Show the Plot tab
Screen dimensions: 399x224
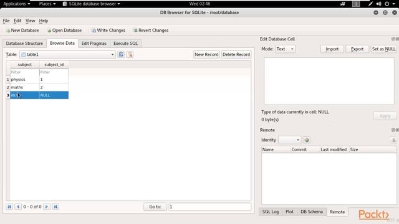(x=289, y=212)
